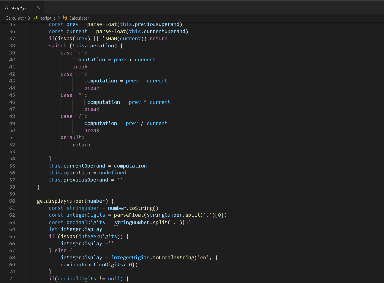Click line number 53 in the gutter
This screenshot has width=384, height=283.
pos(12,151)
